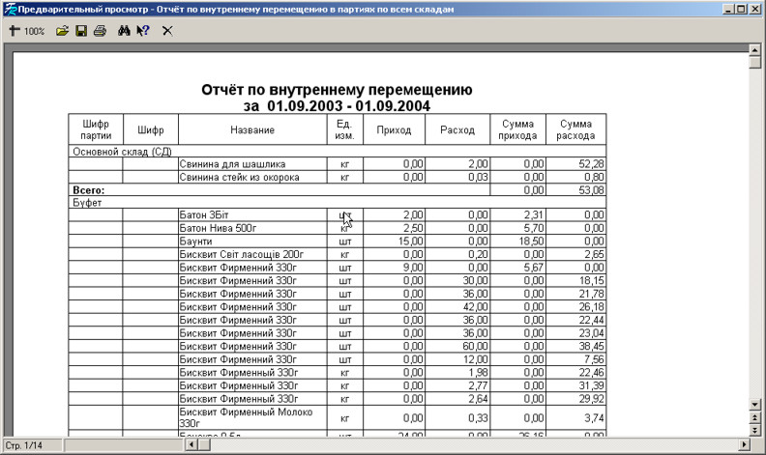Close preview using toolbar X icon
The width and height of the screenshot is (766, 455).
point(167,31)
